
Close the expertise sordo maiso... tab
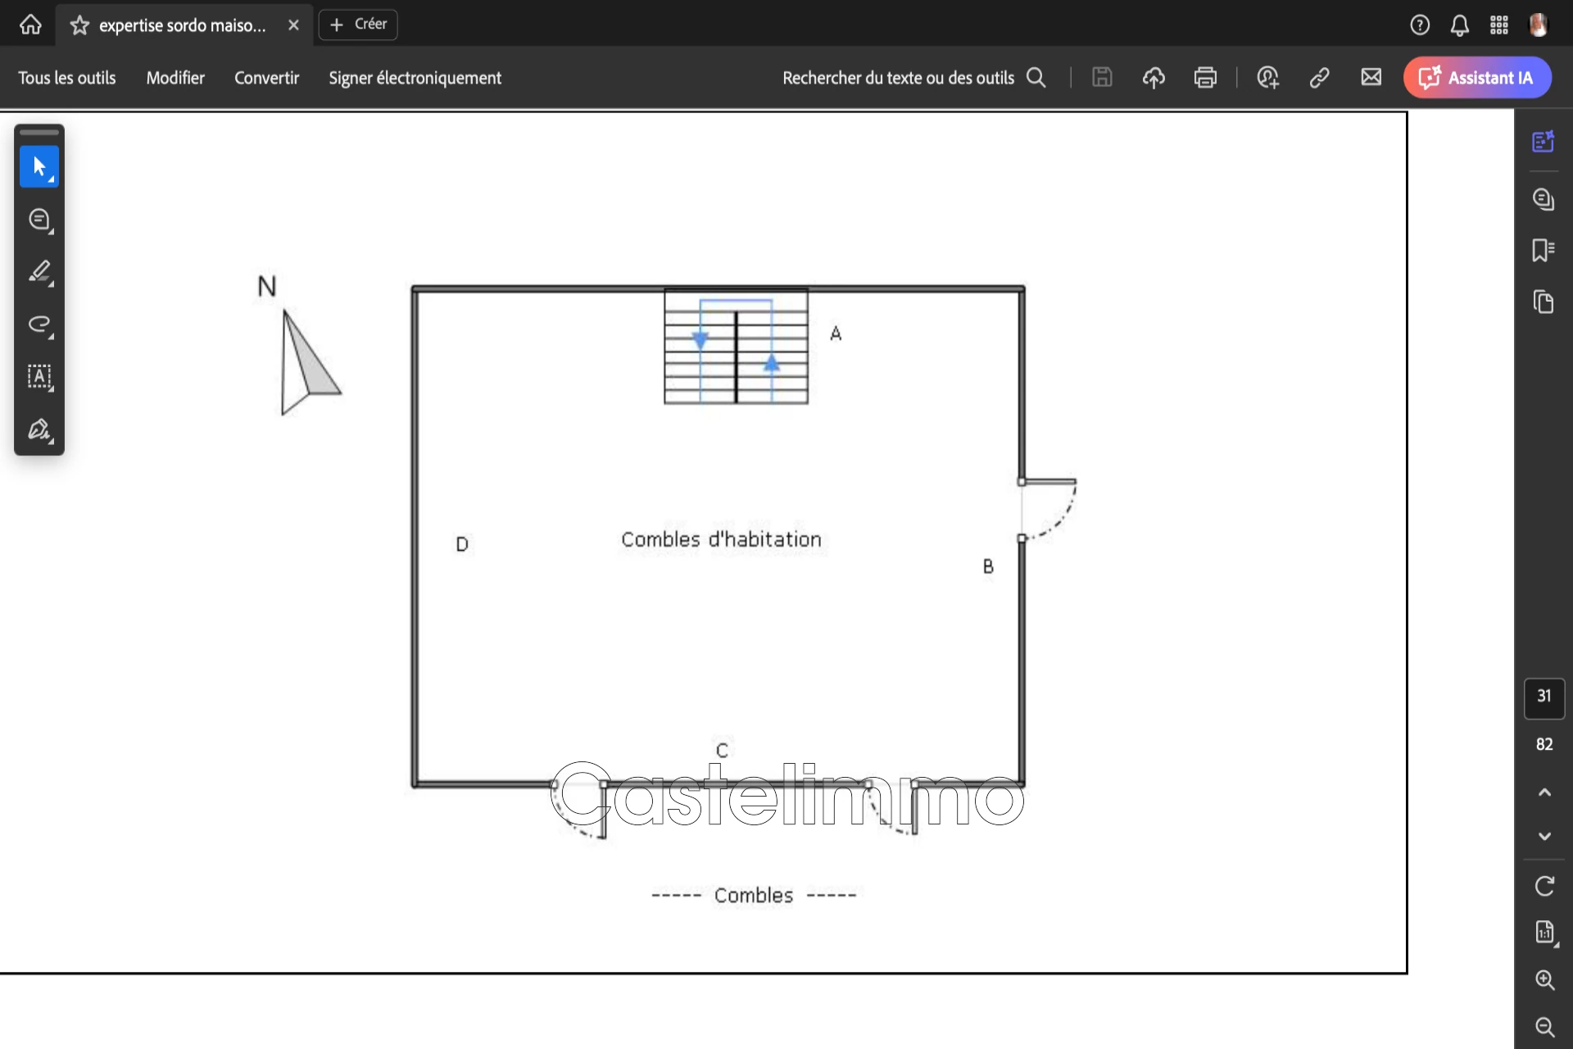(x=293, y=25)
